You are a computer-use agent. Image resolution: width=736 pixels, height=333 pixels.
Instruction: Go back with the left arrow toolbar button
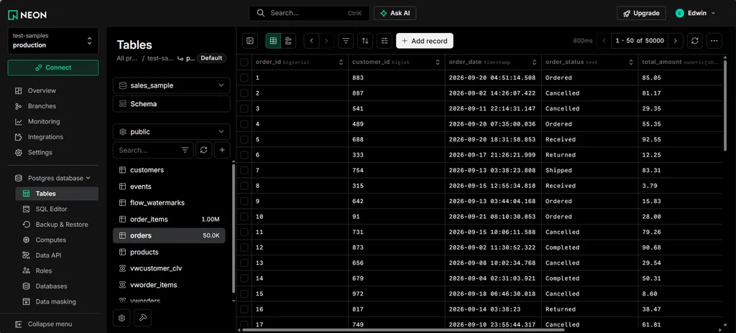click(311, 41)
